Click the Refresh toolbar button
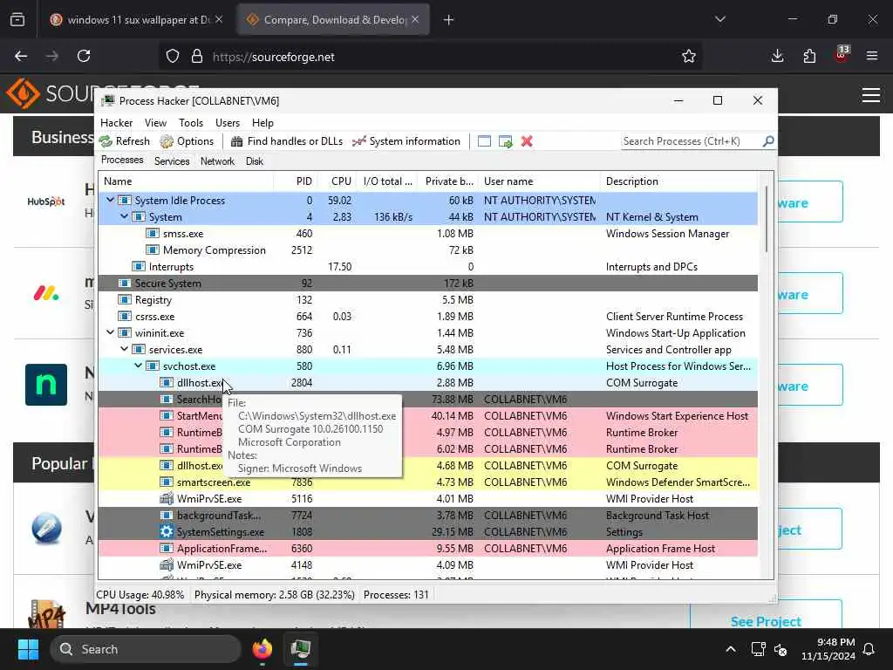Image resolution: width=893 pixels, height=670 pixels. click(x=124, y=141)
